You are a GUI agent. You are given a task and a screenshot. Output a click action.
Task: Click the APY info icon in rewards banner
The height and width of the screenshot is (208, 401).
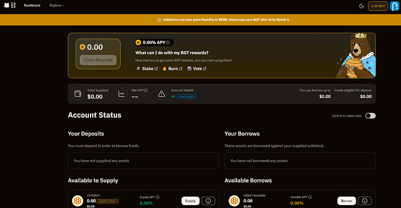[x=168, y=43]
